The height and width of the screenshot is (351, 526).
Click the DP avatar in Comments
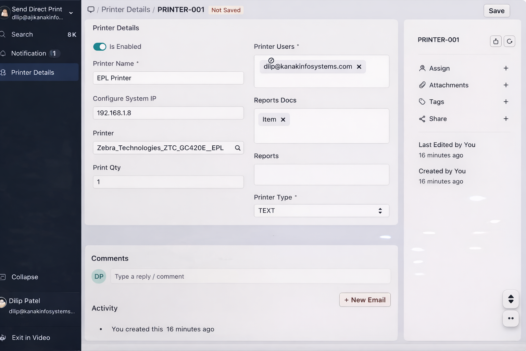pos(99,276)
